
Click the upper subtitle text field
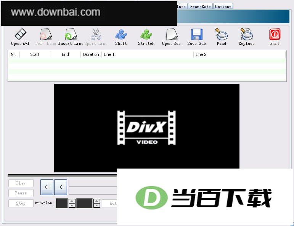click(93, 183)
